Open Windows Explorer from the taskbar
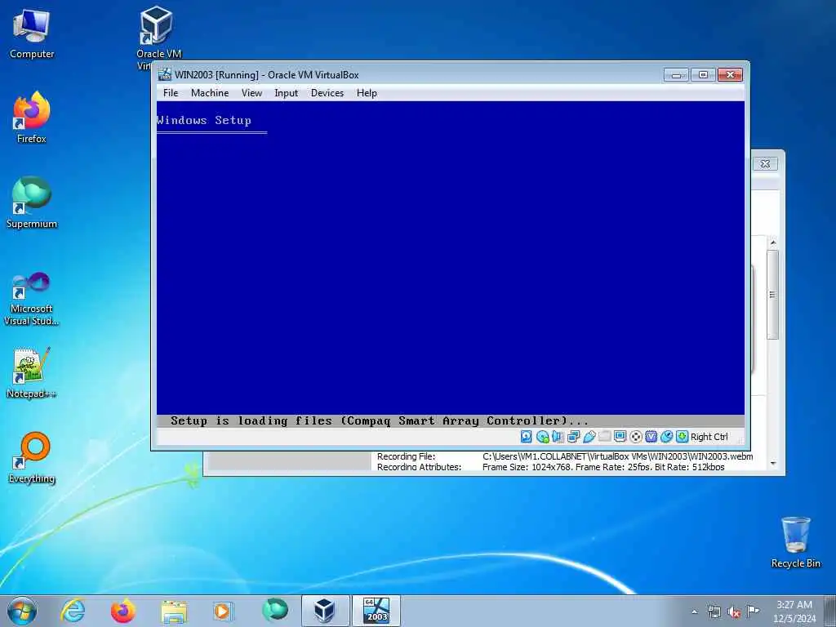Viewport: 836px width, 627px height. (x=174, y=611)
